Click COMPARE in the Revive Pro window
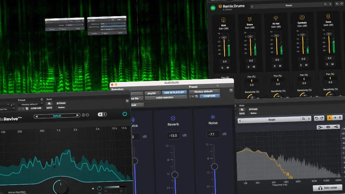The height and width of the screenshot is (194, 345). [x=36, y=108]
